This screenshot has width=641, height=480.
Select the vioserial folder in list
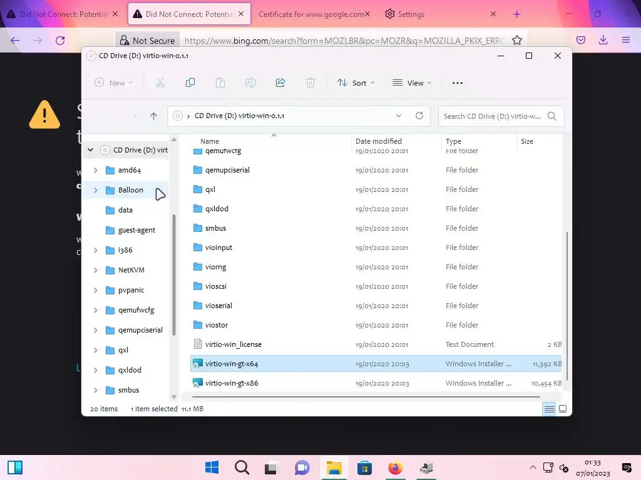[x=376, y=306]
